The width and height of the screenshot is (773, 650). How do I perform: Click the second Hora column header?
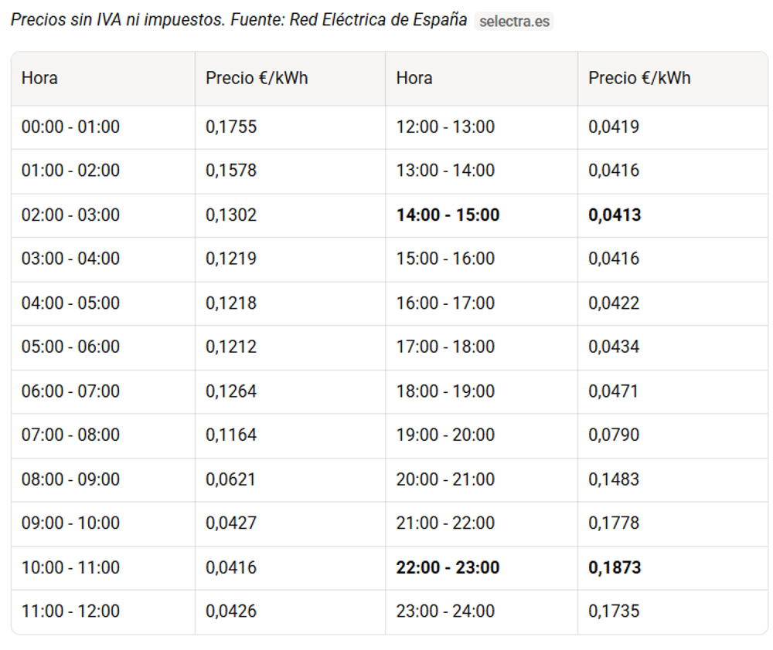pyautogui.click(x=414, y=78)
